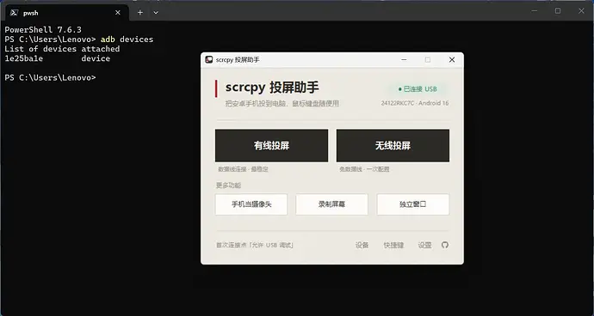Start wireless casting with 无线投屏

pyautogui.click(x=393, y=145)
